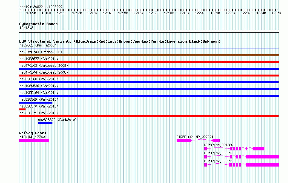Click the CIRBP|NR_023313 transcript label

point(218,153)
